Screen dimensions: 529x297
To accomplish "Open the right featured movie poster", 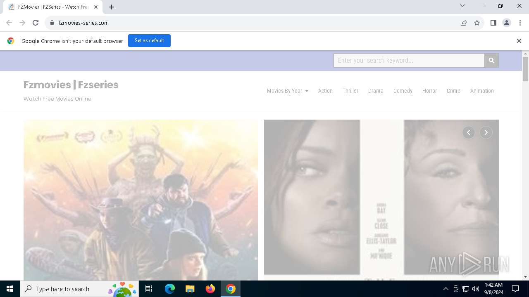I will 381,200.
